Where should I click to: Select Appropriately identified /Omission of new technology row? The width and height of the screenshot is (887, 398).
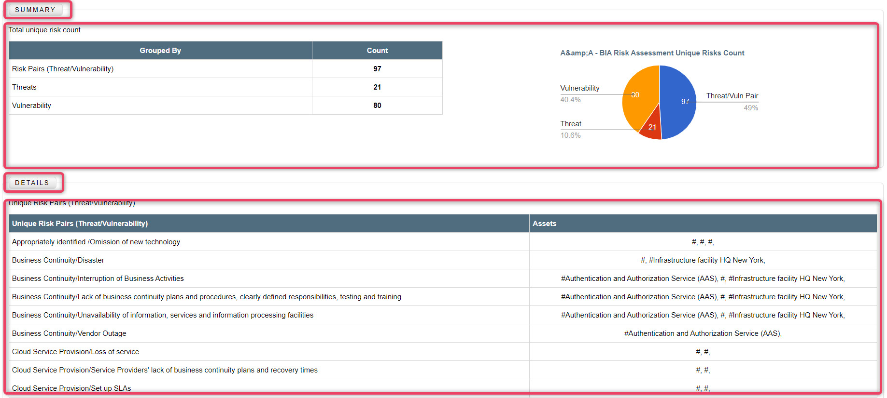[443, 242]
